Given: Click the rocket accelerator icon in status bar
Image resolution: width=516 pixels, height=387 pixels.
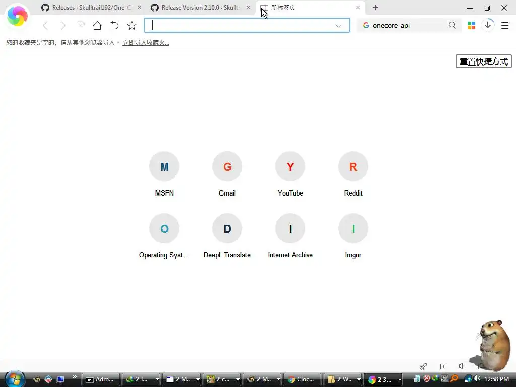Looking at the screenshot, I should point(423,366).
